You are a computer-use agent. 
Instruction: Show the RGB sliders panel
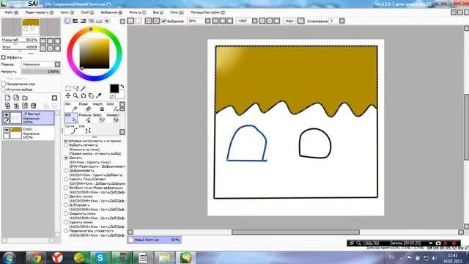(75, 21)
